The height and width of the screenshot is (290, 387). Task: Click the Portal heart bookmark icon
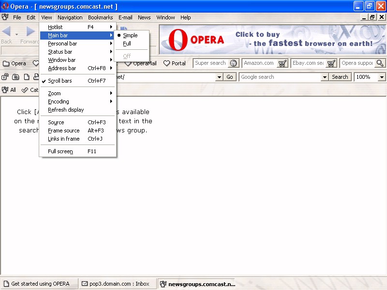pyautogui.click(x=167, y=63)
